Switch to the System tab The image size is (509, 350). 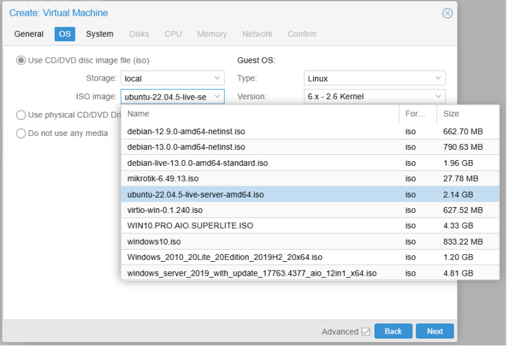[100, 34]
